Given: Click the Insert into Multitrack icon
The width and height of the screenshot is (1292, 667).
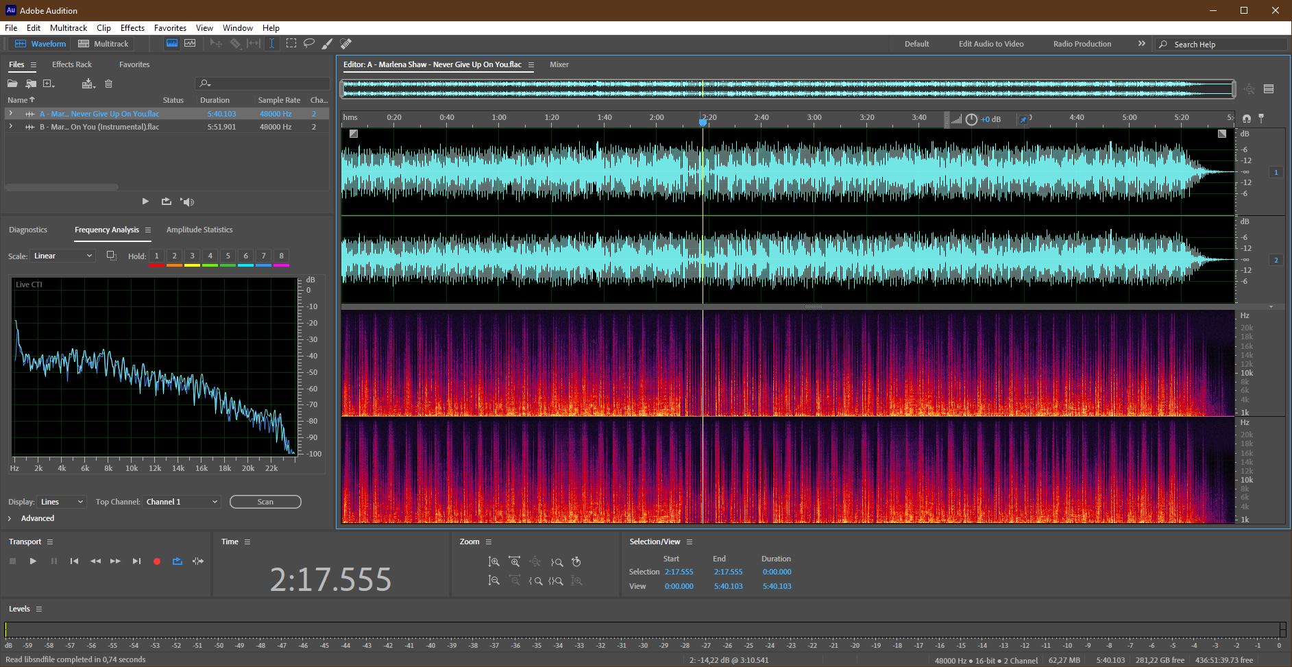Looking at the screenshot, I should point(88,84).
